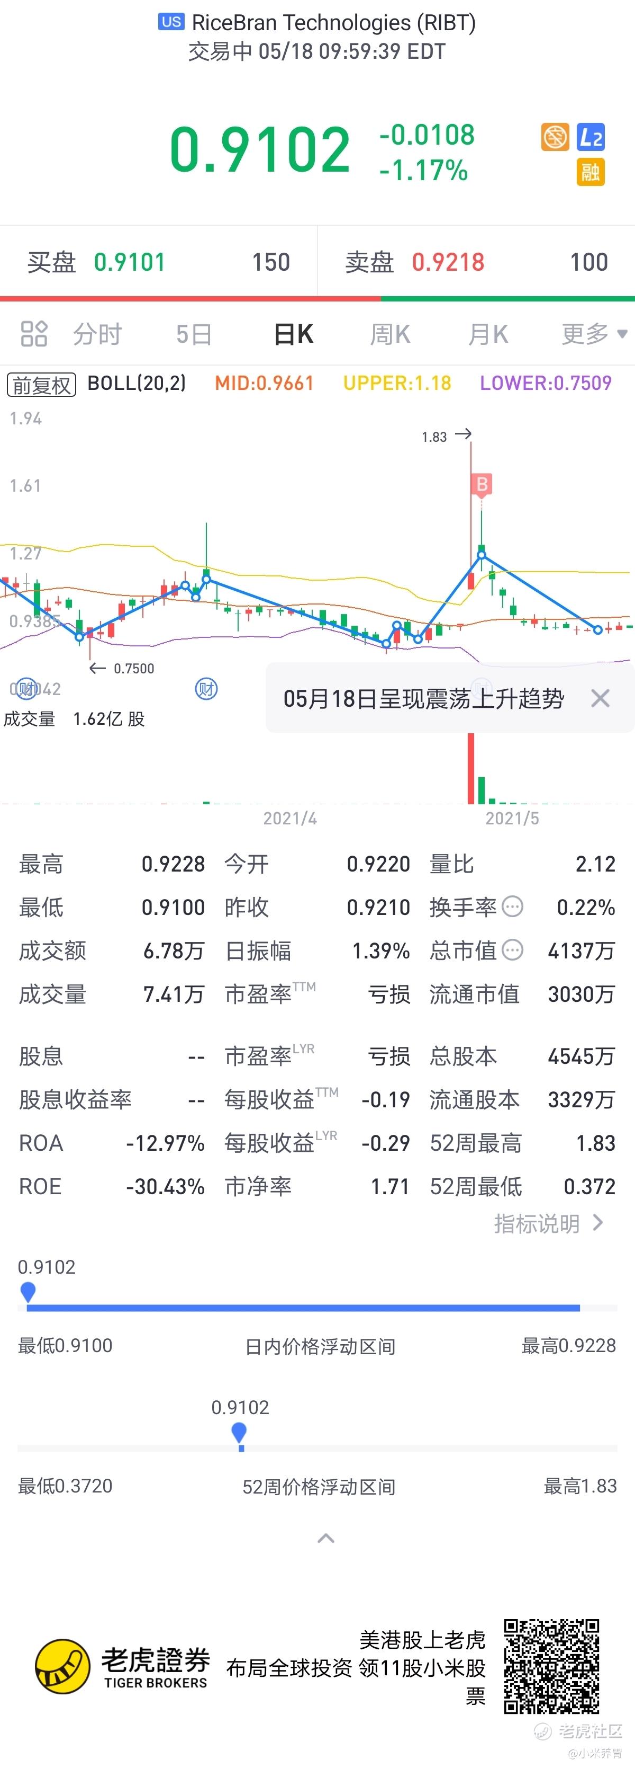Tap the 流通市值 3030万 stat
Screen dimensions: 635x1768
[522, 994]
